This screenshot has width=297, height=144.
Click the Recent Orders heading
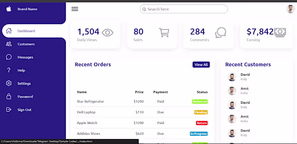point(93,65)
